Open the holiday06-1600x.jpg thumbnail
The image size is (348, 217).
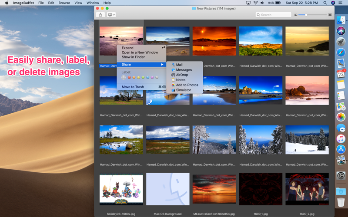121,189
